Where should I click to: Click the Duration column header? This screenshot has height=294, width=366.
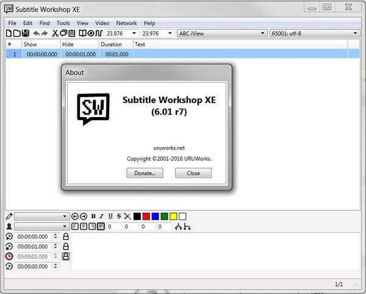point(116,45)
